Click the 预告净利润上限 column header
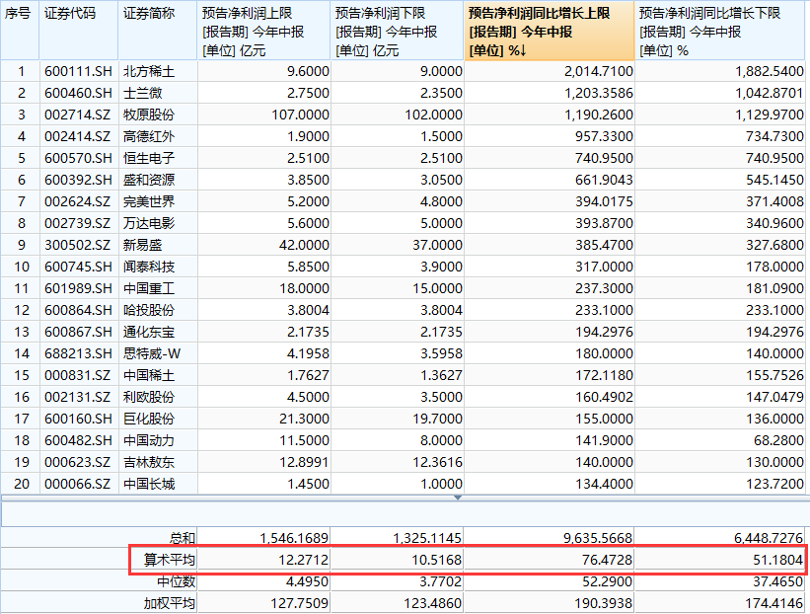The height and width of the screenshot is (614, 810). (x=262, y=31)
